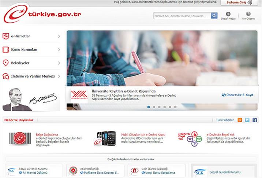Click the search magnifier button

click(x=214, y=16)
